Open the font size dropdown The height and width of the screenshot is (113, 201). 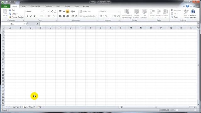pyautogui.click(x=49, y=11)
